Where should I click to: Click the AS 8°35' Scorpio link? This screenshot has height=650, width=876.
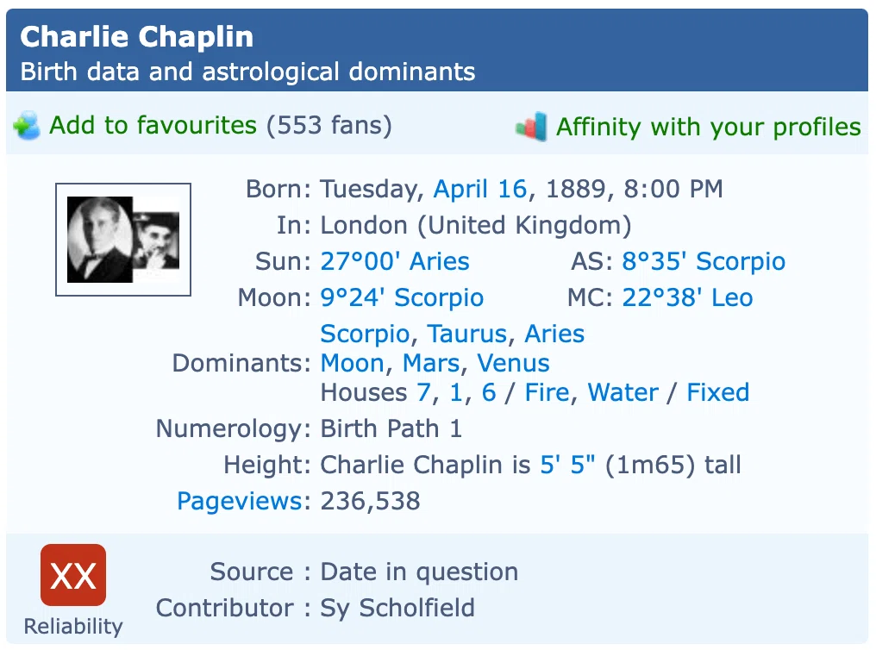tap(704, 261)
